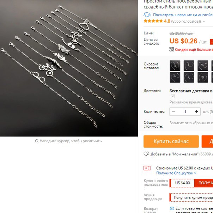Click Посмотреть название на английском link
The width and height of the screenshot is (213, 213).
click(183, 15)
